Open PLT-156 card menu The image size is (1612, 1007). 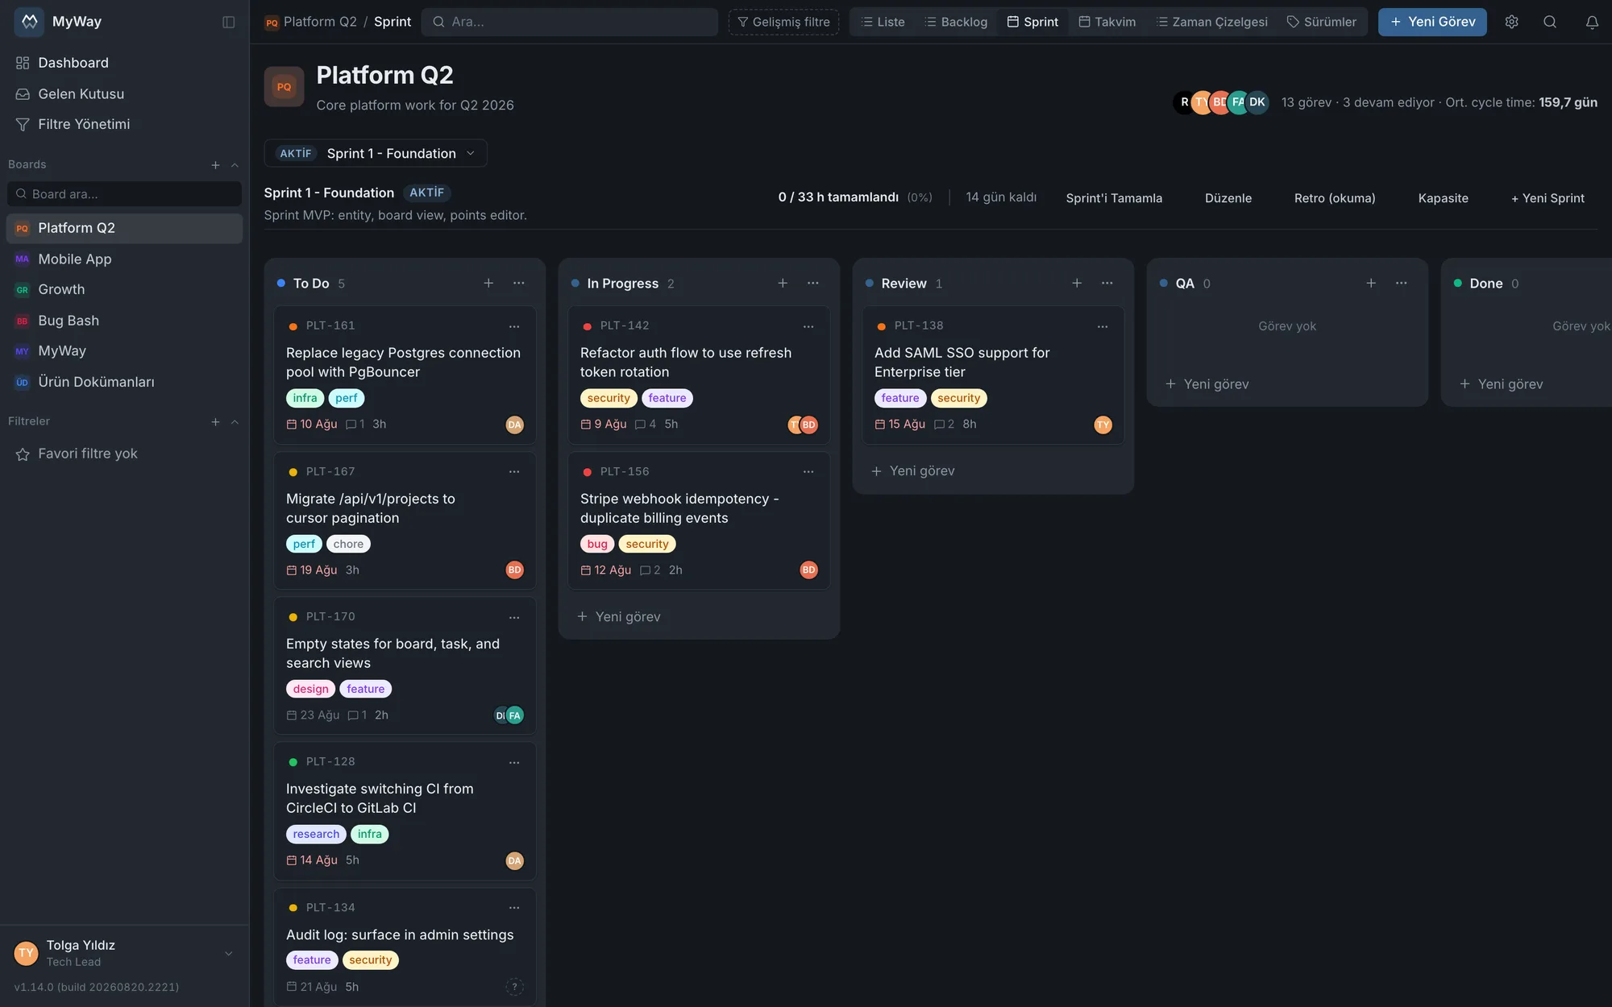click(x=808, y=472)
